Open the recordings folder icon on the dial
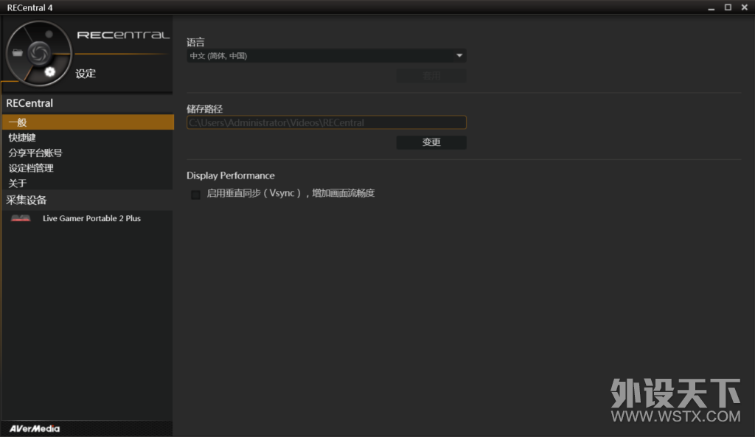 pos(18,53)
